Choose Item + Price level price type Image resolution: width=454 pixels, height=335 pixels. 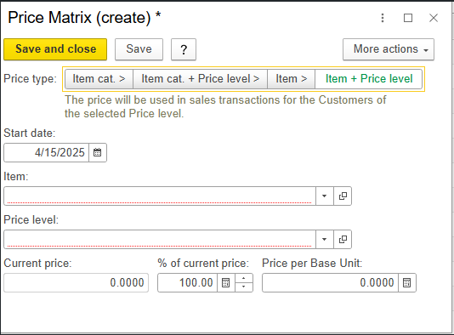(x=369, y=79)
